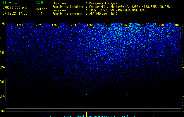
Task: Click the 1758 time axis marker
Action: tap(143, 25)
